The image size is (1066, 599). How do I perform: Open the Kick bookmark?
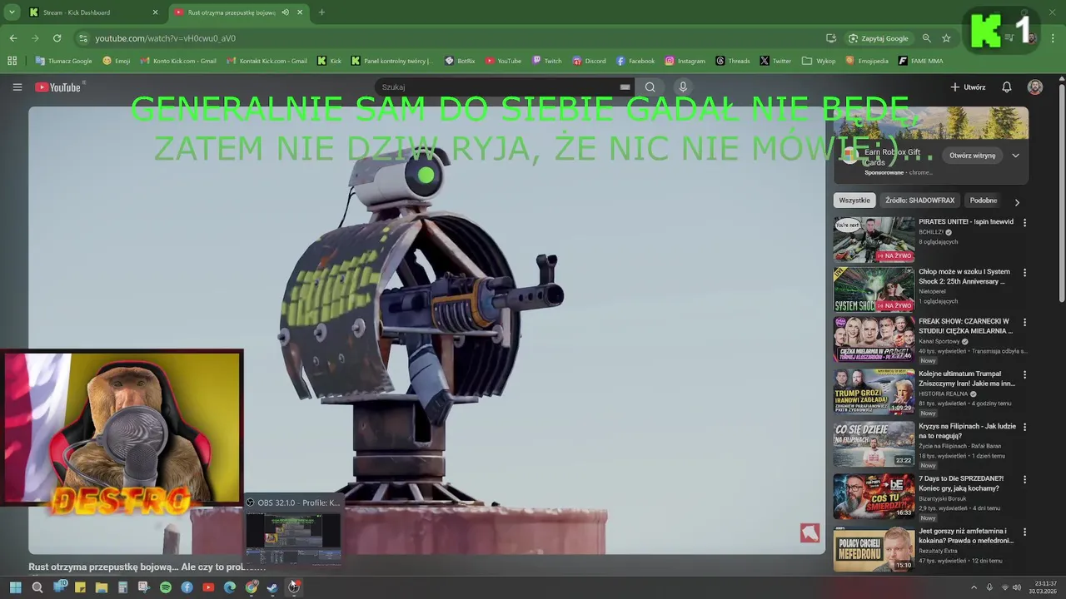click(x=329, y=61)
